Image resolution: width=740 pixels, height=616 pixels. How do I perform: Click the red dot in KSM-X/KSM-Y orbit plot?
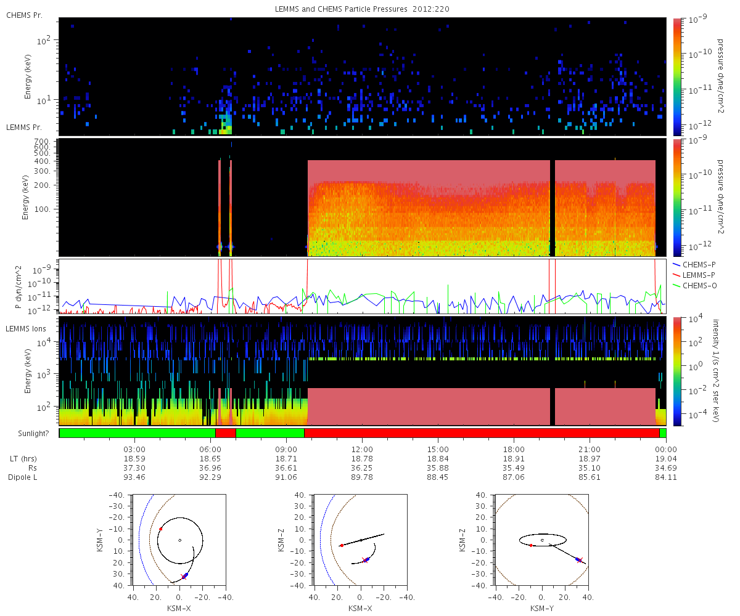(x=161, y=529)
